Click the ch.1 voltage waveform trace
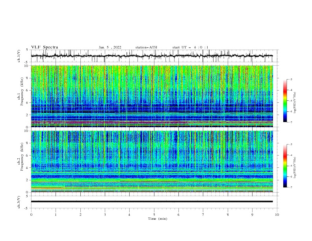Image resolution: width=312 pixels, height=241 pixels. click(x=152, y=56)
